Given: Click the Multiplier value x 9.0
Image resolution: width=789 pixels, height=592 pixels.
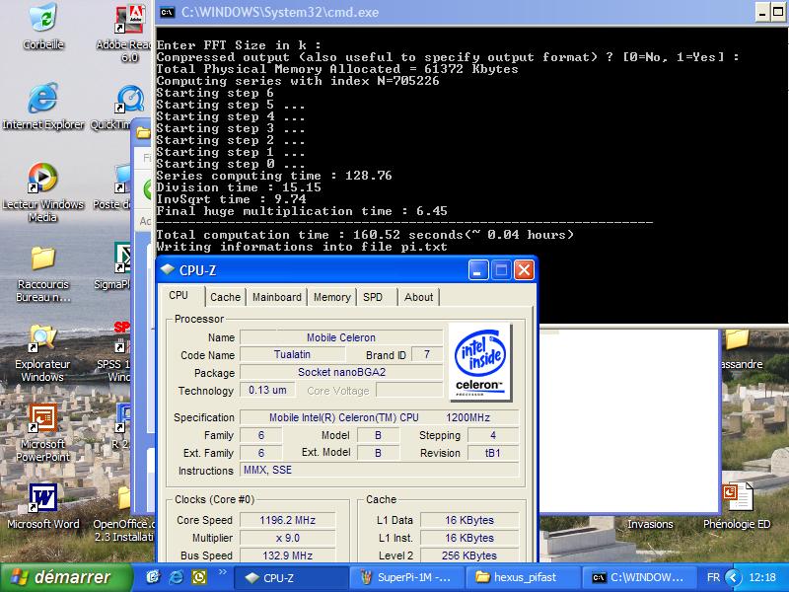Looking at the screenshot, I should 287,538.
